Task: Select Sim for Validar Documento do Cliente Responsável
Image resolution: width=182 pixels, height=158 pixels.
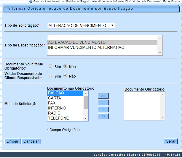Action: coord(50,76)
